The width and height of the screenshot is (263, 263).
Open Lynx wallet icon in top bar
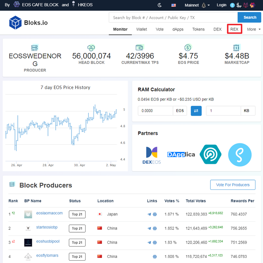coord(246,5)
